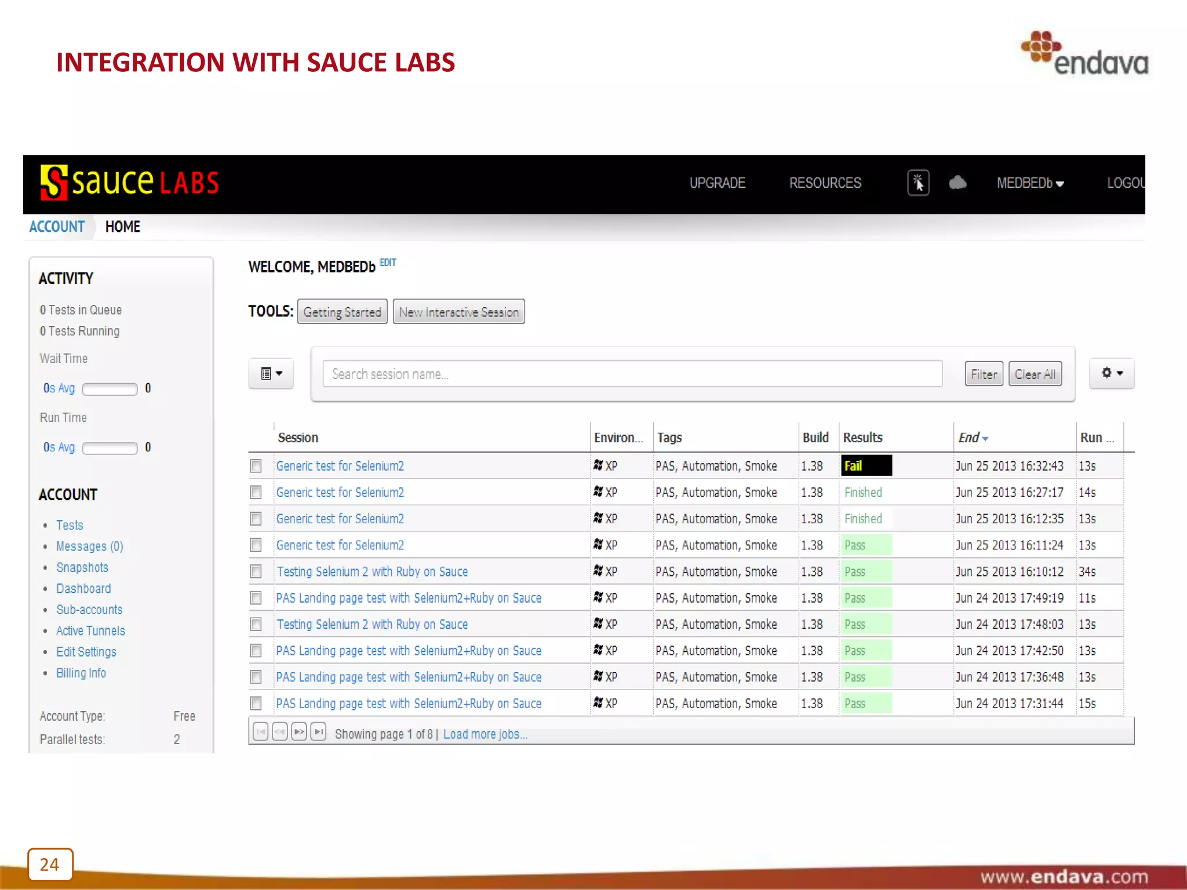Open Active Tunnels link
Viewport: 1187px width, 890px height.
tap(90, 631)
